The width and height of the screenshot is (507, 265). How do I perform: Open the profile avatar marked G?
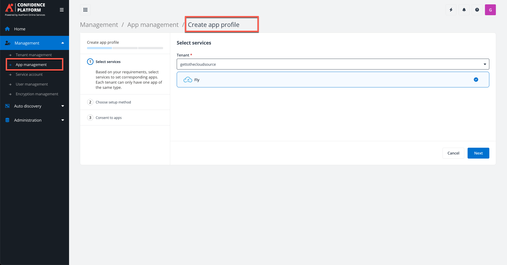click(x=490, y=10)
